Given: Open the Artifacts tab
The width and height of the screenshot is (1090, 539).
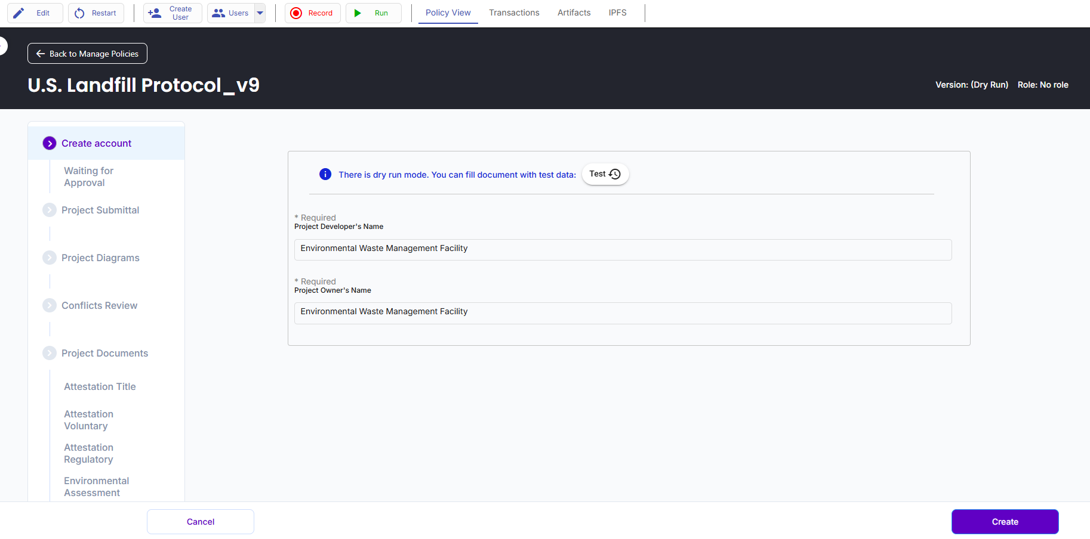Looking at the screenshot, I should (x=574, y=13).
